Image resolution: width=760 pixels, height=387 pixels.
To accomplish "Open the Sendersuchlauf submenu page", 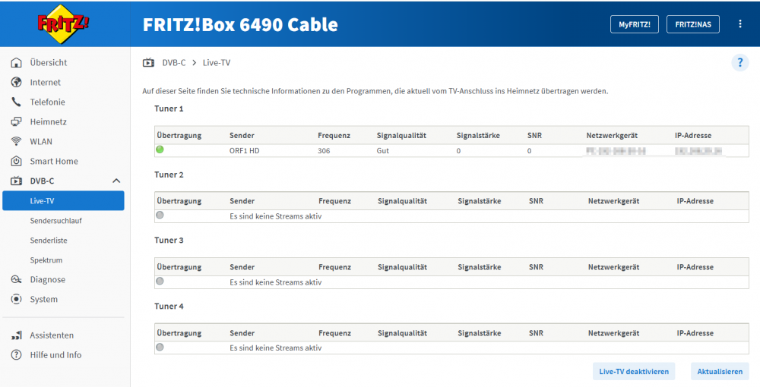I will coord(56,221).
